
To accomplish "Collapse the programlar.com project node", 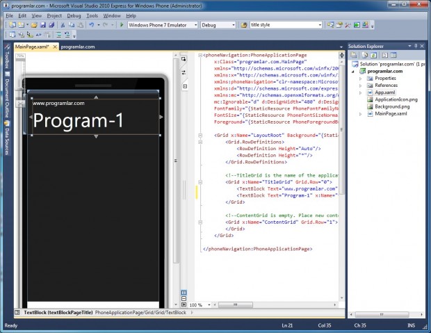I will 353,72.
